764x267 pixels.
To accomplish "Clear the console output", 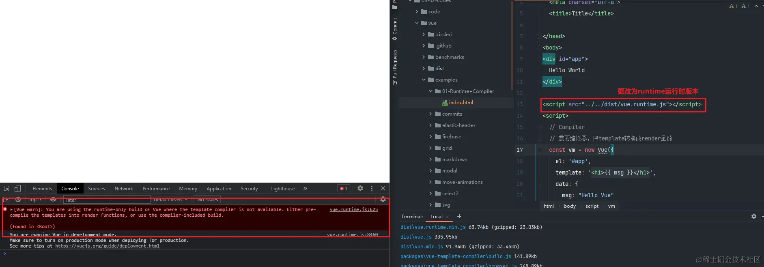I will point(18,200).
